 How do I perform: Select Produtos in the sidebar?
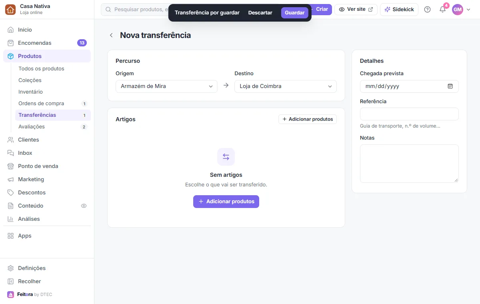click(47, 56)
